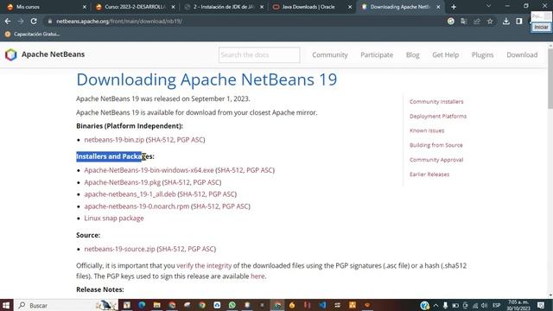The height and width of the screenshot is (311, 553).
Task: Download netbeans-19-source.zip
Action: (119, 249)
